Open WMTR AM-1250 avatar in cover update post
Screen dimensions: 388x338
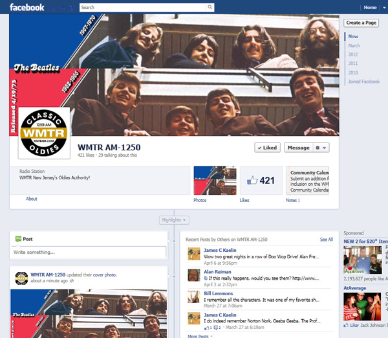[21, 278]
